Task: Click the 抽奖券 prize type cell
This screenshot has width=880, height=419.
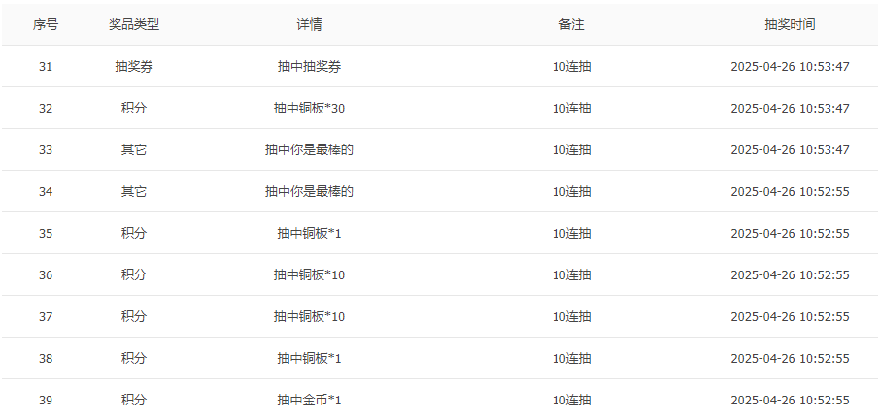Action: 134,67
